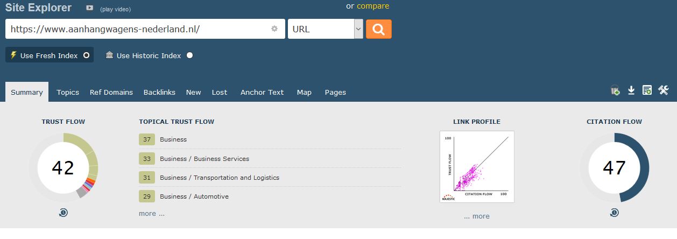
Task: Click the 29 topical score badge
Action: pos(147,196)
